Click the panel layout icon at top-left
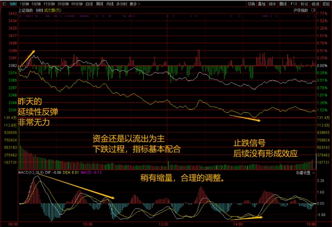 (4, 4)
